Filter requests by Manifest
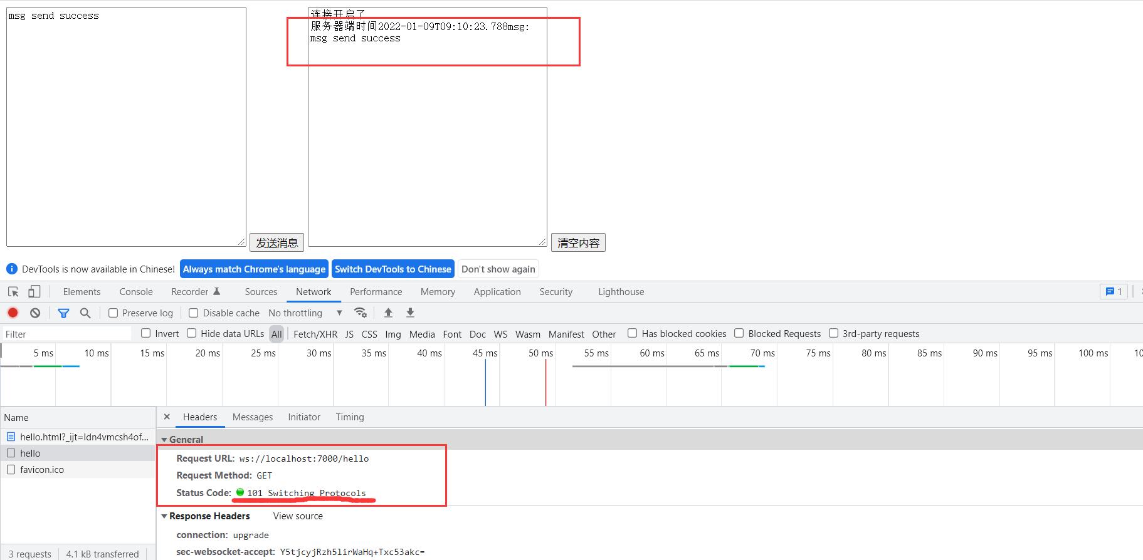This screenshot has width=1143, height=560. coord(566,334)
